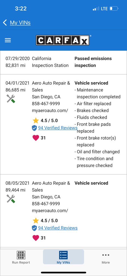Tap the wrench icon for 04/01/2021 service

11,99
